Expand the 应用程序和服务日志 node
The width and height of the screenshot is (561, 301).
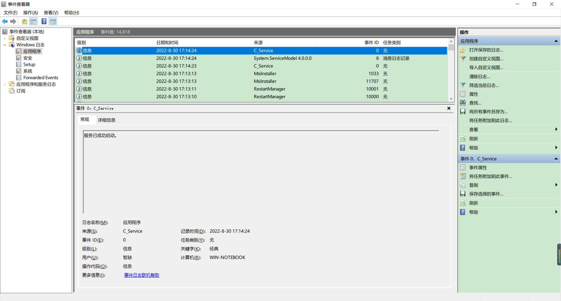[x=5, y=84]
